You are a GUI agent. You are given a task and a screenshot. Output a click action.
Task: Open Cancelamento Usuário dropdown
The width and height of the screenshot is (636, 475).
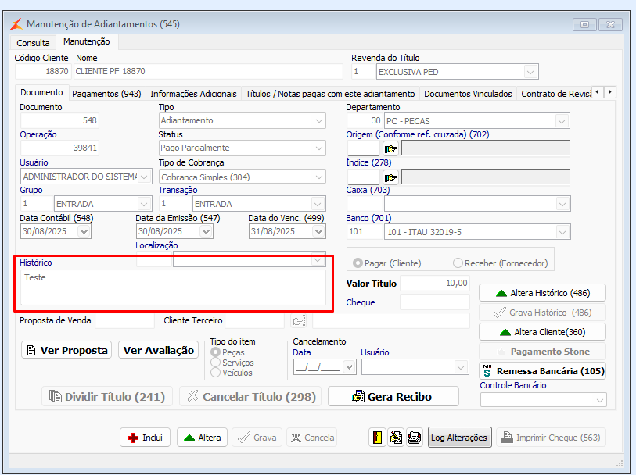460,367
